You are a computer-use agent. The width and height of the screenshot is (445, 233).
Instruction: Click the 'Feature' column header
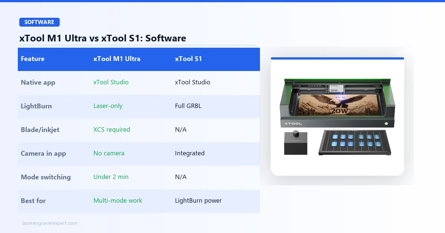(33, 59)
